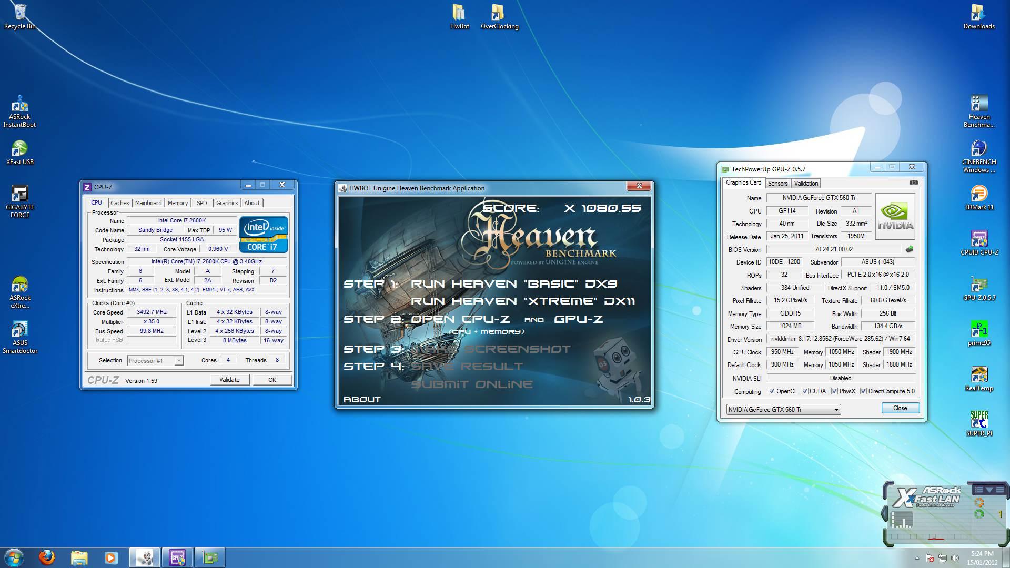Open Windows Media Player taskbar icon
Image resolution: width=1010 pixels, height=568 pixels.
coord(111,557)
